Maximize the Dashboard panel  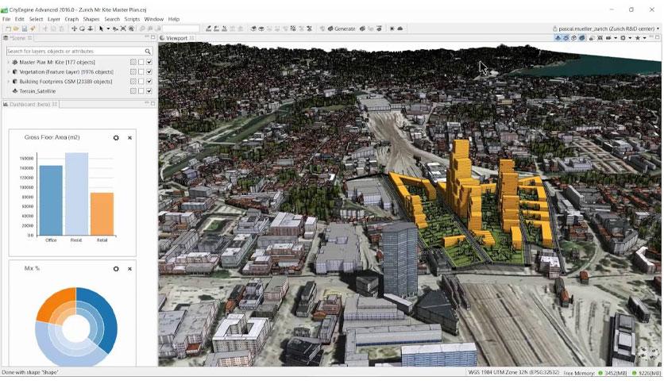(152, 104)
